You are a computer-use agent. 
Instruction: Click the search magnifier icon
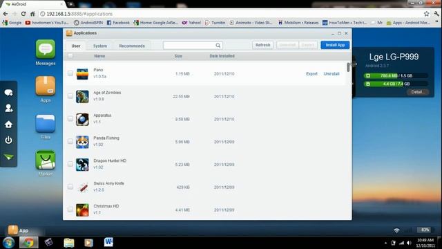coord(218,45)
